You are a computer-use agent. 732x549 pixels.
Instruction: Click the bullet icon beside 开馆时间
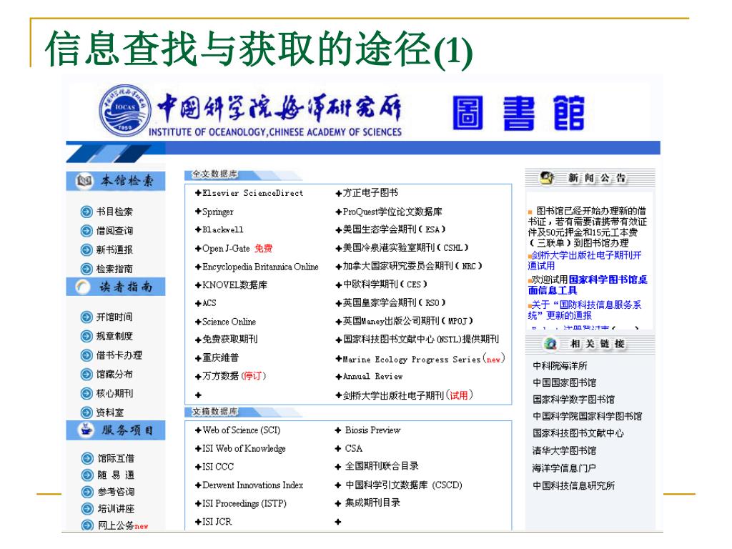pyautogui.click(x=86, y=317)
